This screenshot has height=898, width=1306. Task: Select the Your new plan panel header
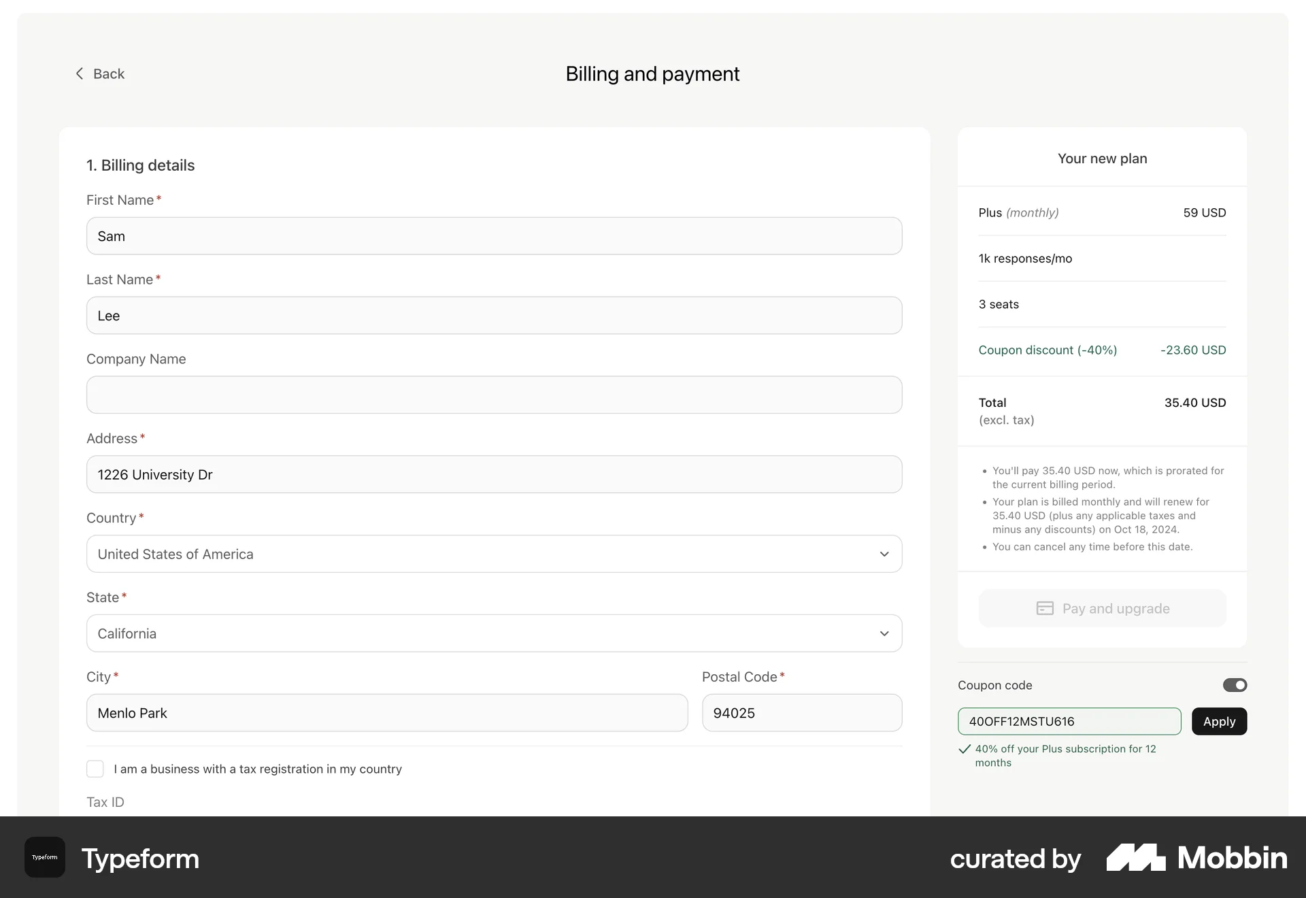point(1102,159)
